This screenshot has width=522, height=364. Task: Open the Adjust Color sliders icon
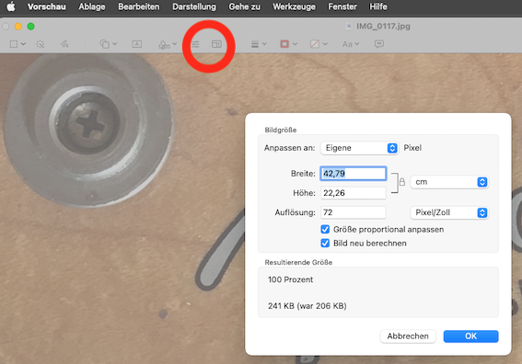(195, 44)
